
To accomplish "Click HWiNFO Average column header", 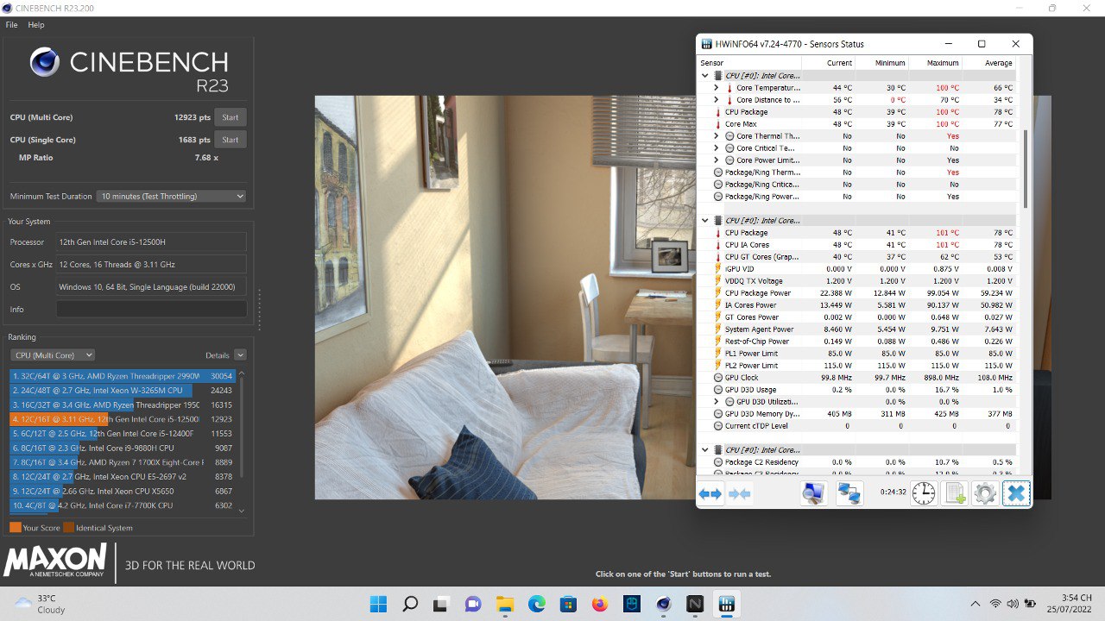I will click(988, 63).
